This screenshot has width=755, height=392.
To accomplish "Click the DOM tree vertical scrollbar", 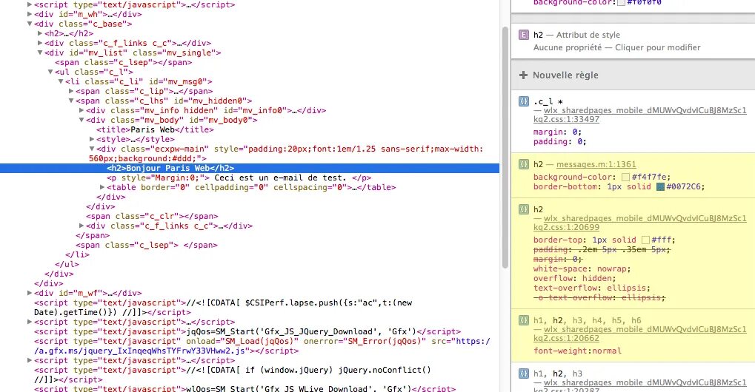I will [x=505, y=147].
